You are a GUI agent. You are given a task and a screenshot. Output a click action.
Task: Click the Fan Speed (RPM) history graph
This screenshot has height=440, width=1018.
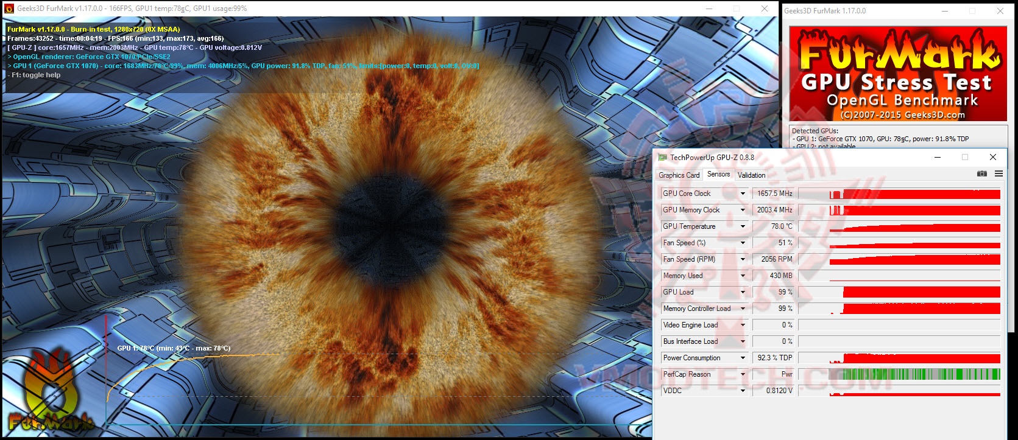899,259
